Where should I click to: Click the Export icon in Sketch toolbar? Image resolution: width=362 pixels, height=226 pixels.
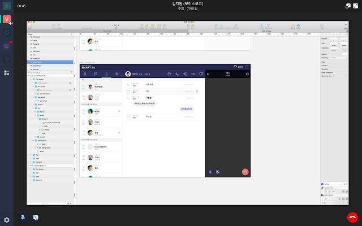pyautogui.click(x=346, y=26)
